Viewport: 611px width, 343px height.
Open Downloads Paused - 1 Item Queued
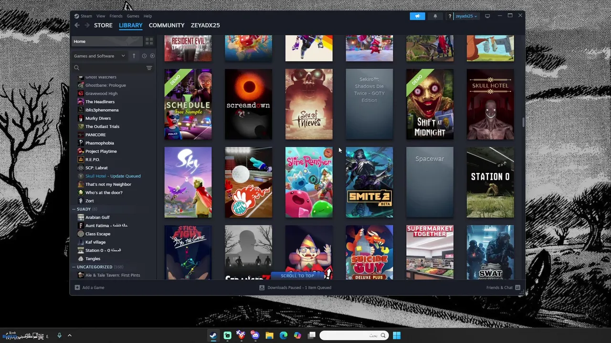point(299,287)
